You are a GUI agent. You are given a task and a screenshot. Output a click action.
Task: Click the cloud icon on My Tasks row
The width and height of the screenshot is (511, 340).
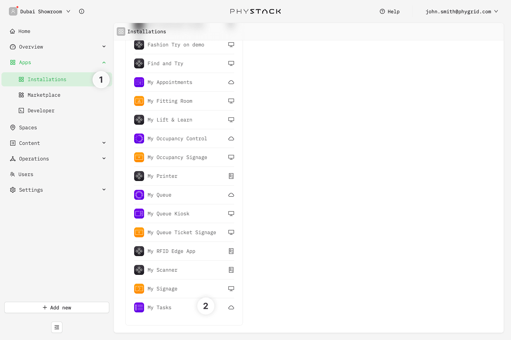pos(231,307)
